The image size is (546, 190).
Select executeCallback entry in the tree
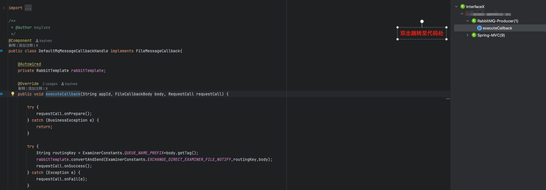497,28
